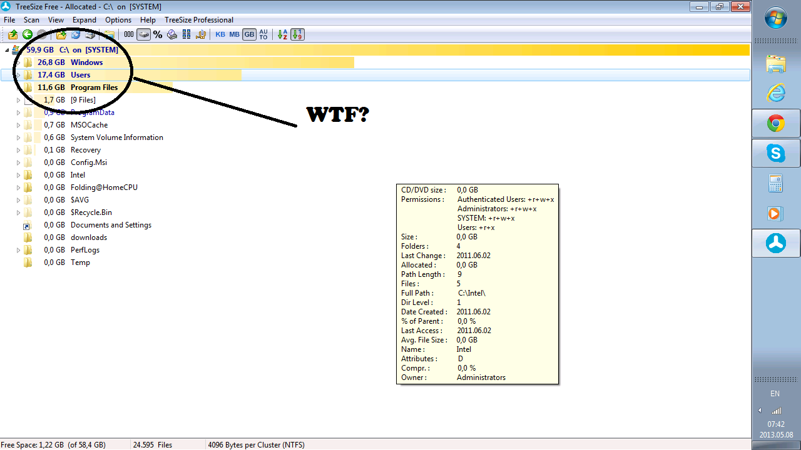This screenshot has width=801, height=450.
Task: Sort tree by size 1-9
Action: pyautogui.click(x=298, y=34)
